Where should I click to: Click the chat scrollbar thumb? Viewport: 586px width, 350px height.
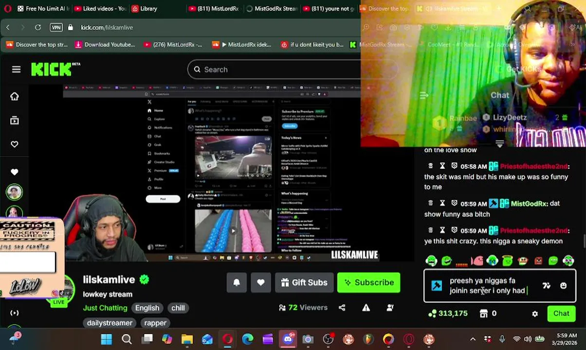point(584,241)
